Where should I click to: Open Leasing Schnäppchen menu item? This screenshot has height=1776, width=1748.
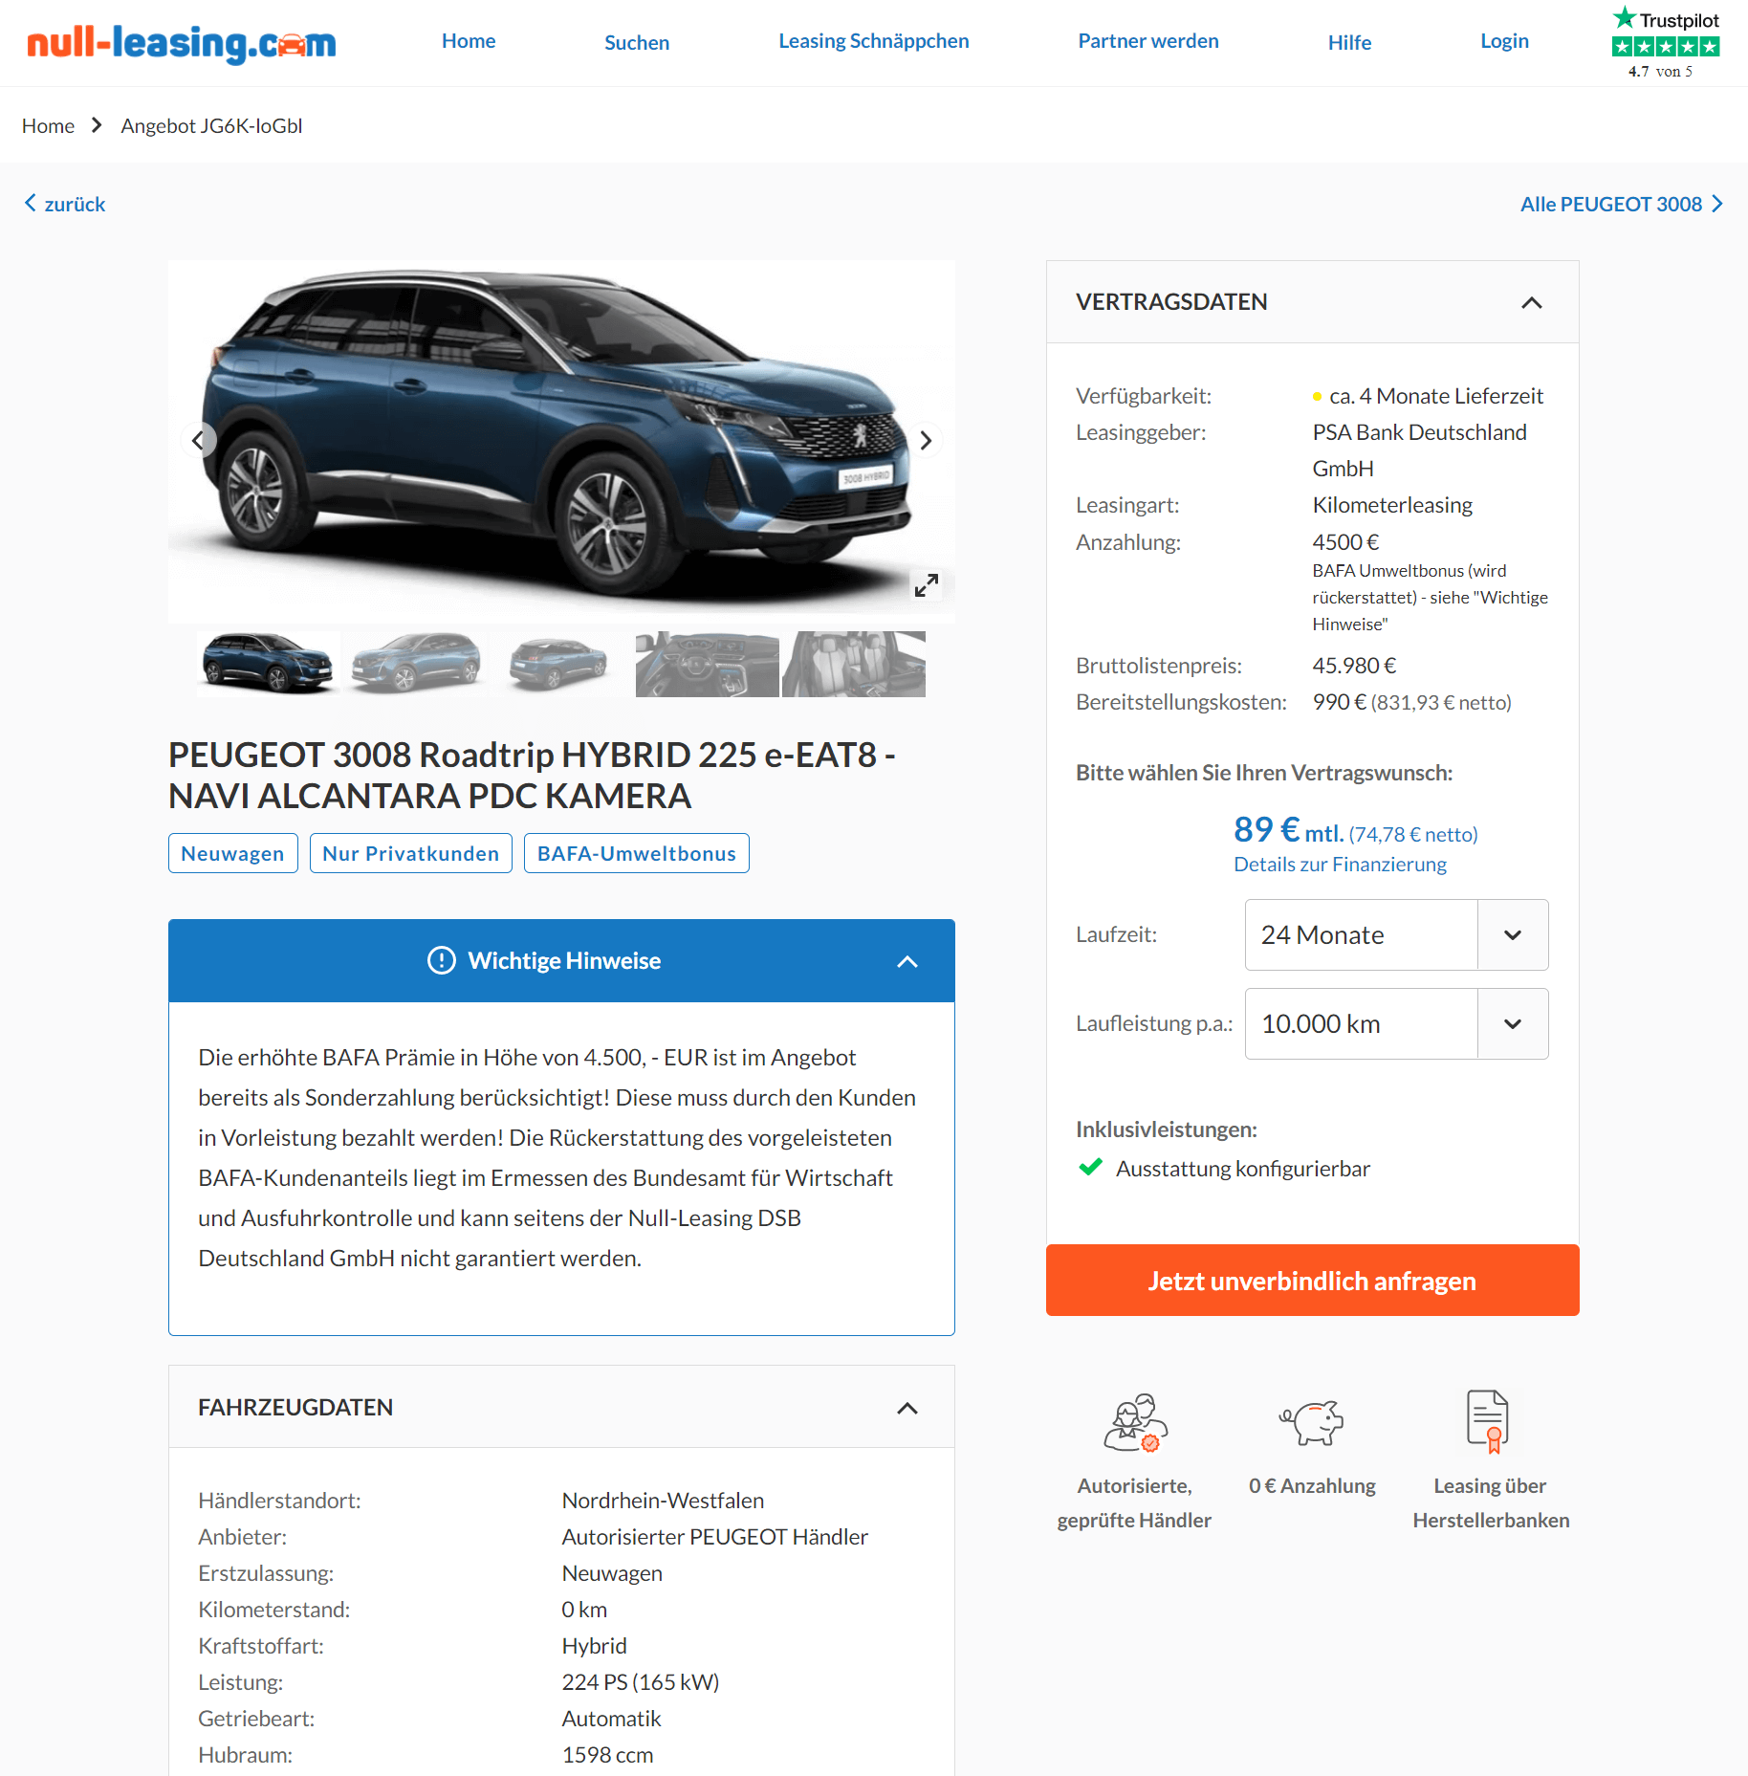tap(873, 41)
